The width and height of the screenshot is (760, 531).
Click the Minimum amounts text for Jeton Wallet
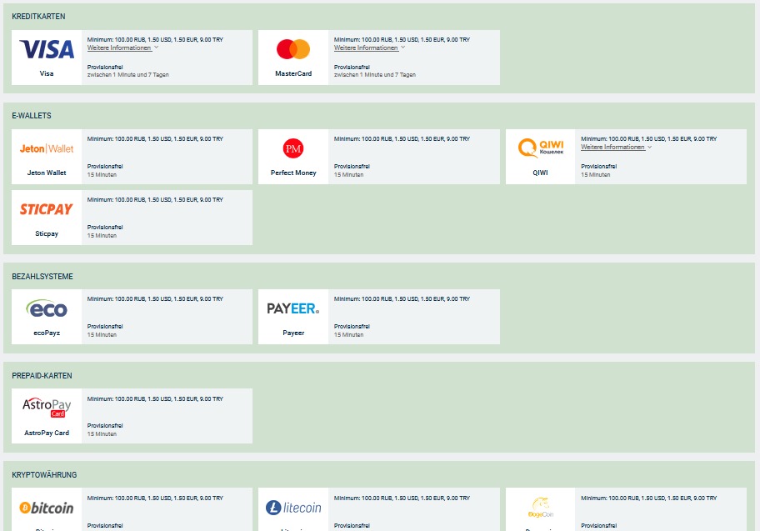tap(155, 138)
